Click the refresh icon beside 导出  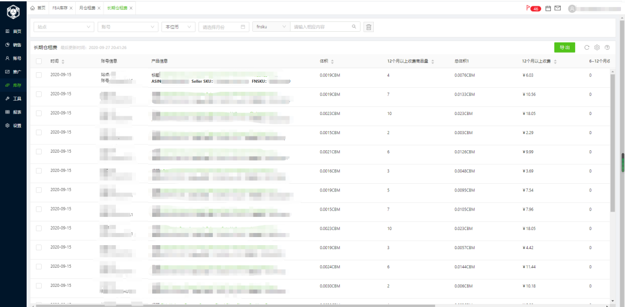click(587, 47)
